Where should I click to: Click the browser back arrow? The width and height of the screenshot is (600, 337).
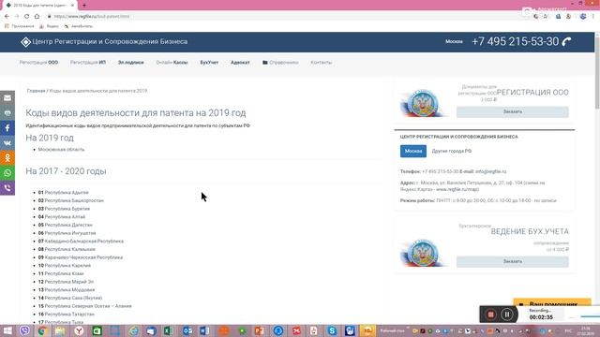7,17
